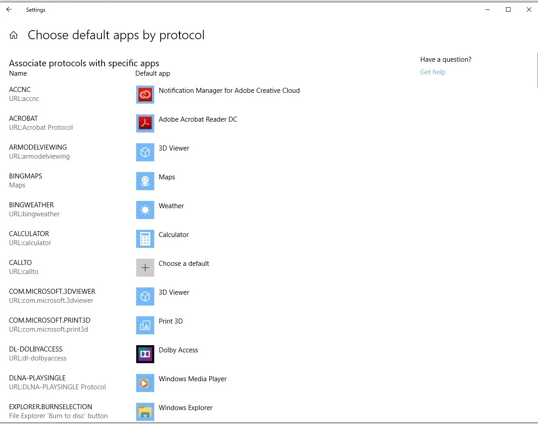The image size is (538, 424).
Task: Click the CALLTO protocol name
Action: [20, 262]
